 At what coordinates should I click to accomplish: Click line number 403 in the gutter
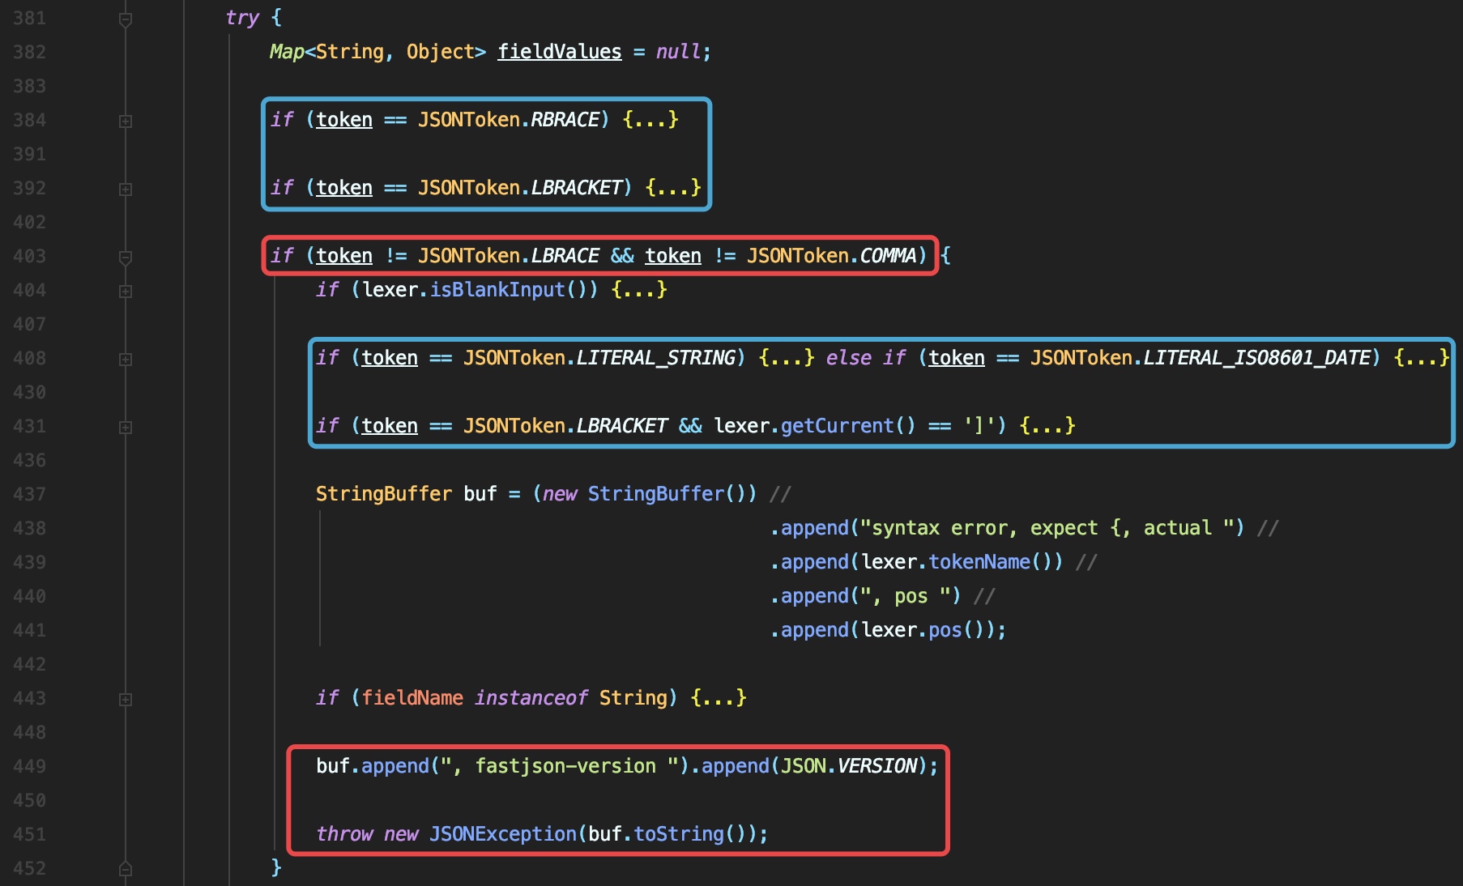30,256
